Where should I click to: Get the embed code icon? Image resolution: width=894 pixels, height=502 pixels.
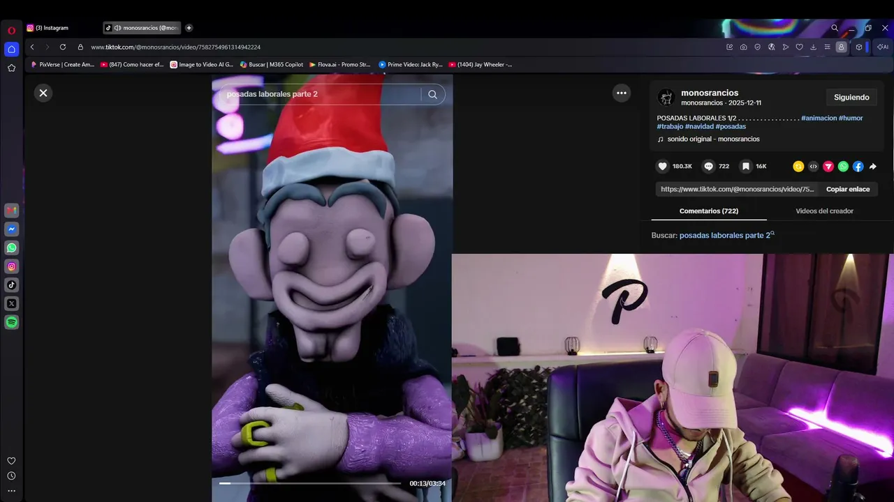814,166
